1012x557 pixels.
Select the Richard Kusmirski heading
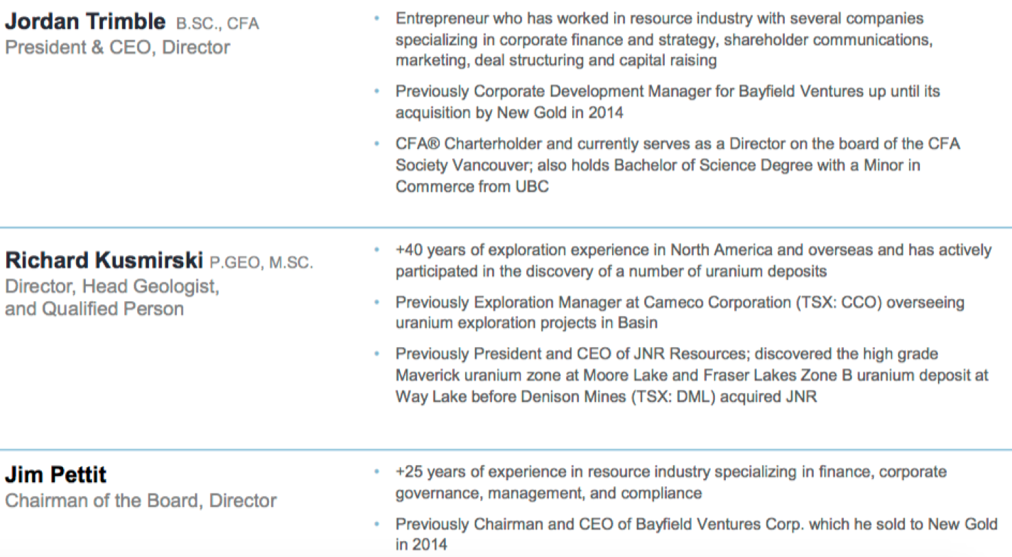104,260
